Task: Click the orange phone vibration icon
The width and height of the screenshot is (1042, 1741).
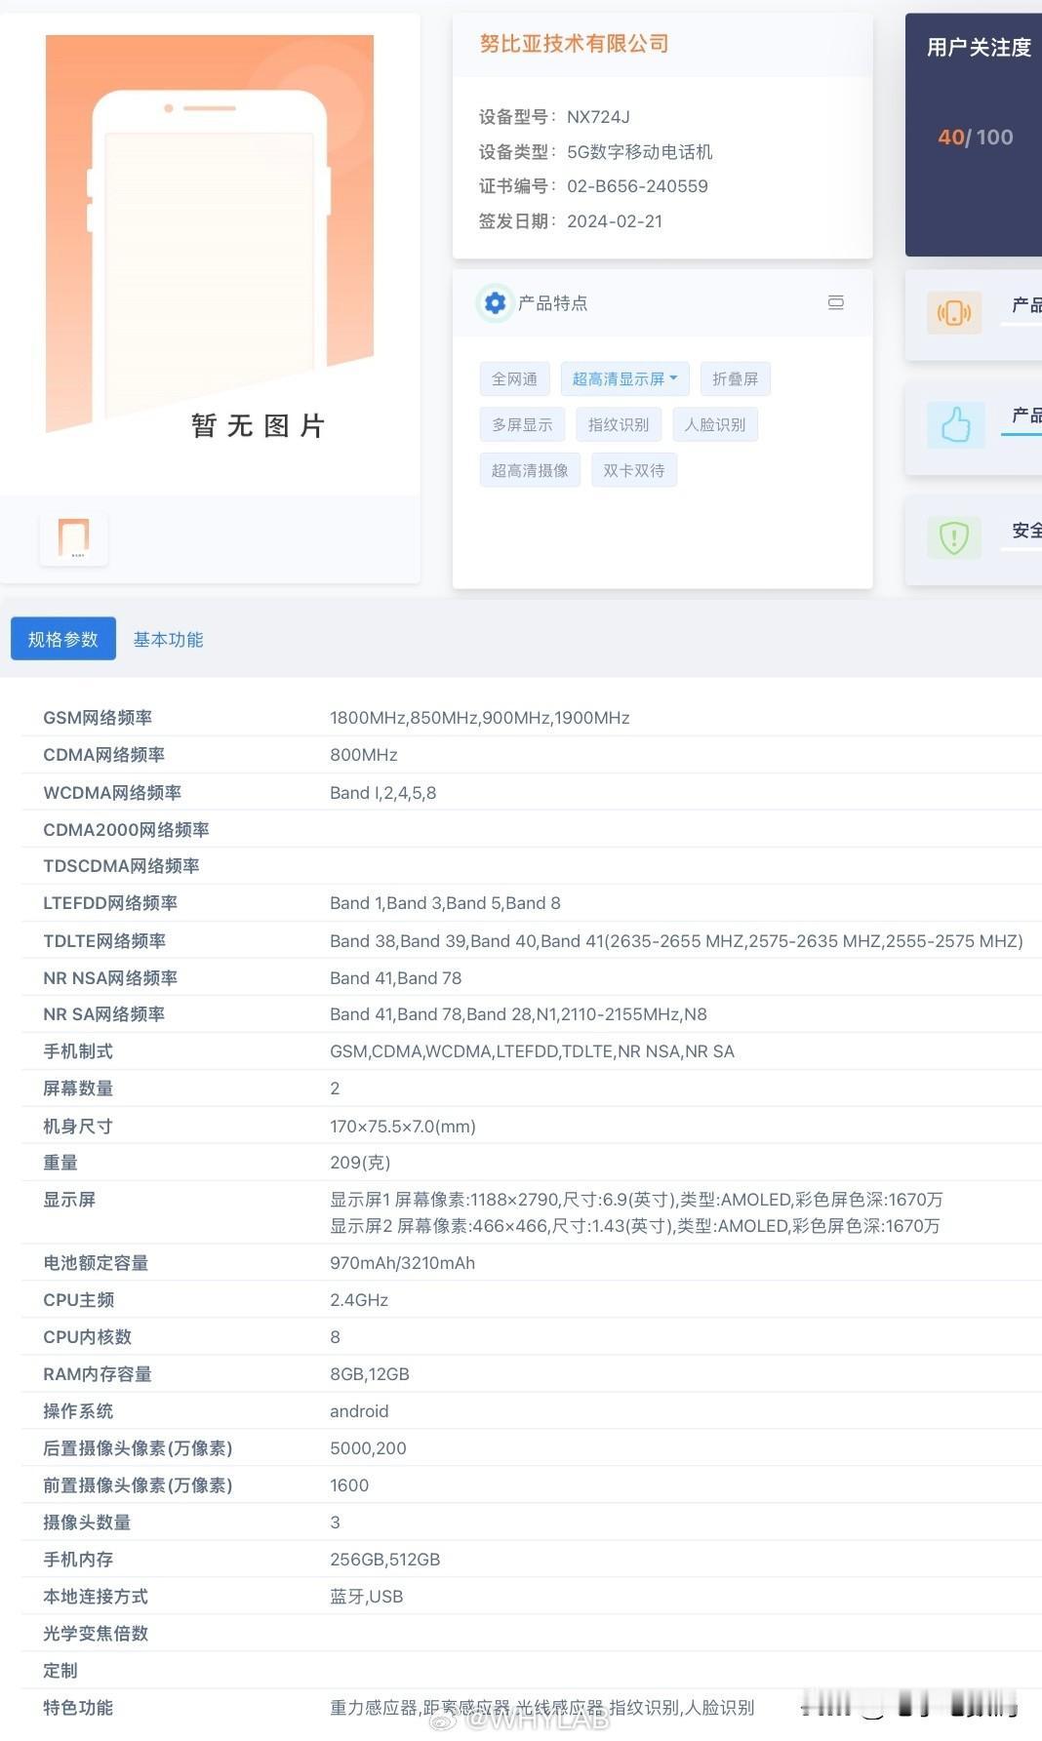Action: [954, 313]
